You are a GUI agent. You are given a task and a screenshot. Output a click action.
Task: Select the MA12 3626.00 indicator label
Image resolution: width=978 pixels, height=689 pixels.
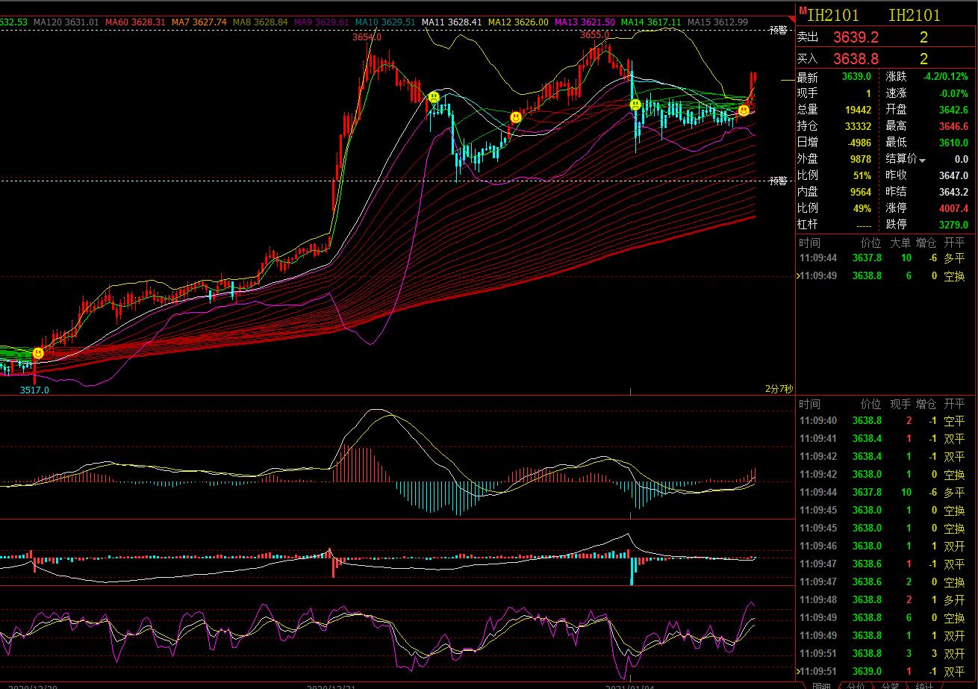[x=518, y=22]
